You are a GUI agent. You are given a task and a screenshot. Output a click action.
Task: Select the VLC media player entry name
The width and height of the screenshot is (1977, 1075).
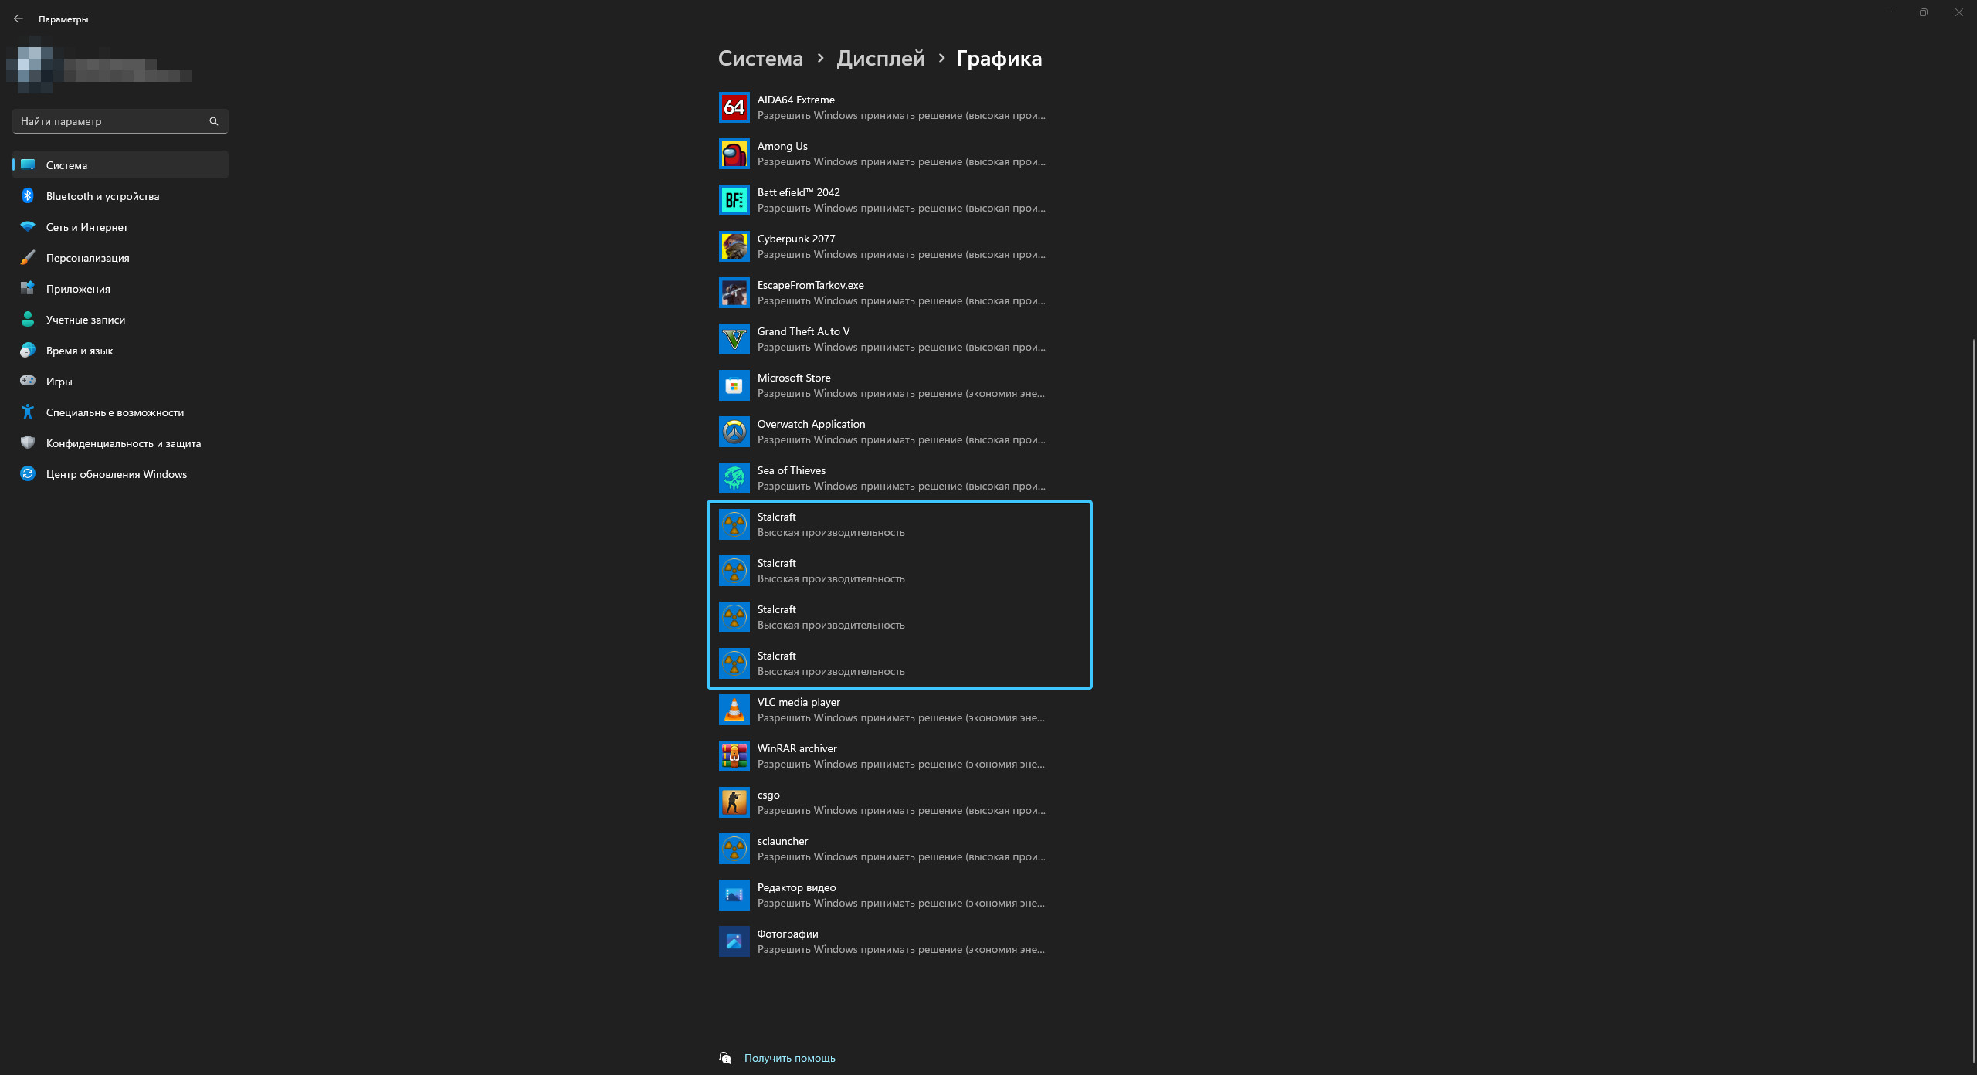coord(798,702)
